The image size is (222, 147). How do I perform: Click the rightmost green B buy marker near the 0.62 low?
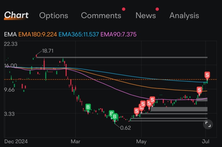115,117
